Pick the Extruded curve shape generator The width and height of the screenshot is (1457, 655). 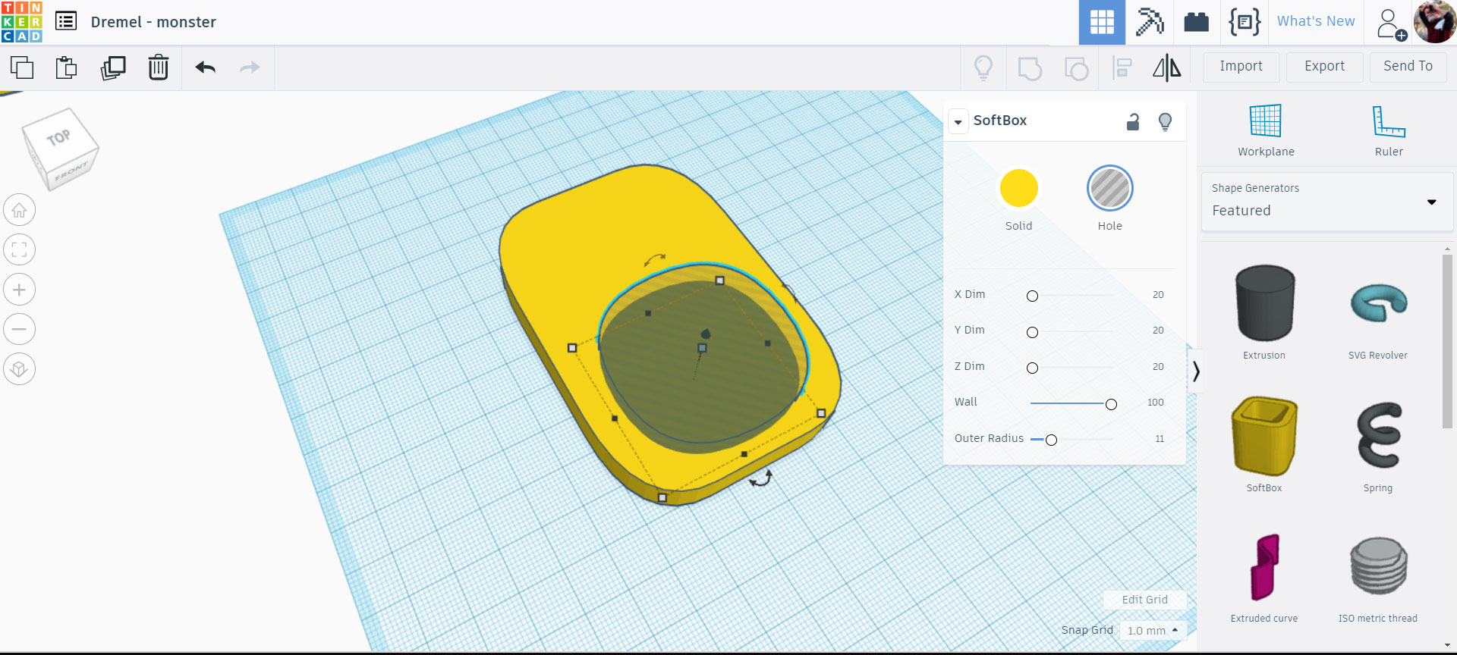pyautogui.click(x=1264, y=576)
